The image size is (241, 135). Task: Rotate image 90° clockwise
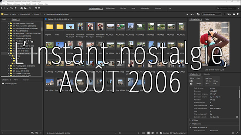(39, 8)
